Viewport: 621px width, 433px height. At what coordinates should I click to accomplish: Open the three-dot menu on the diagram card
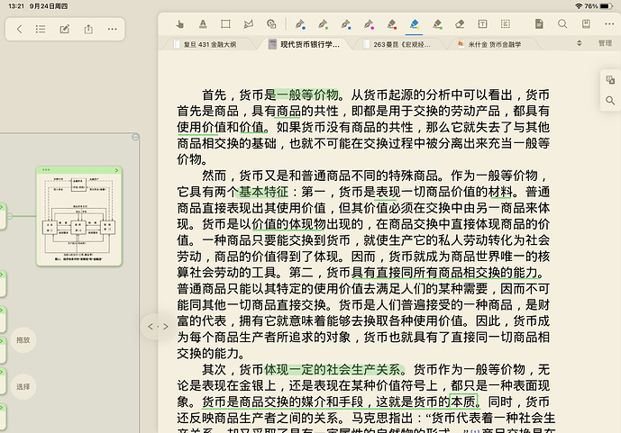(46, 170)
